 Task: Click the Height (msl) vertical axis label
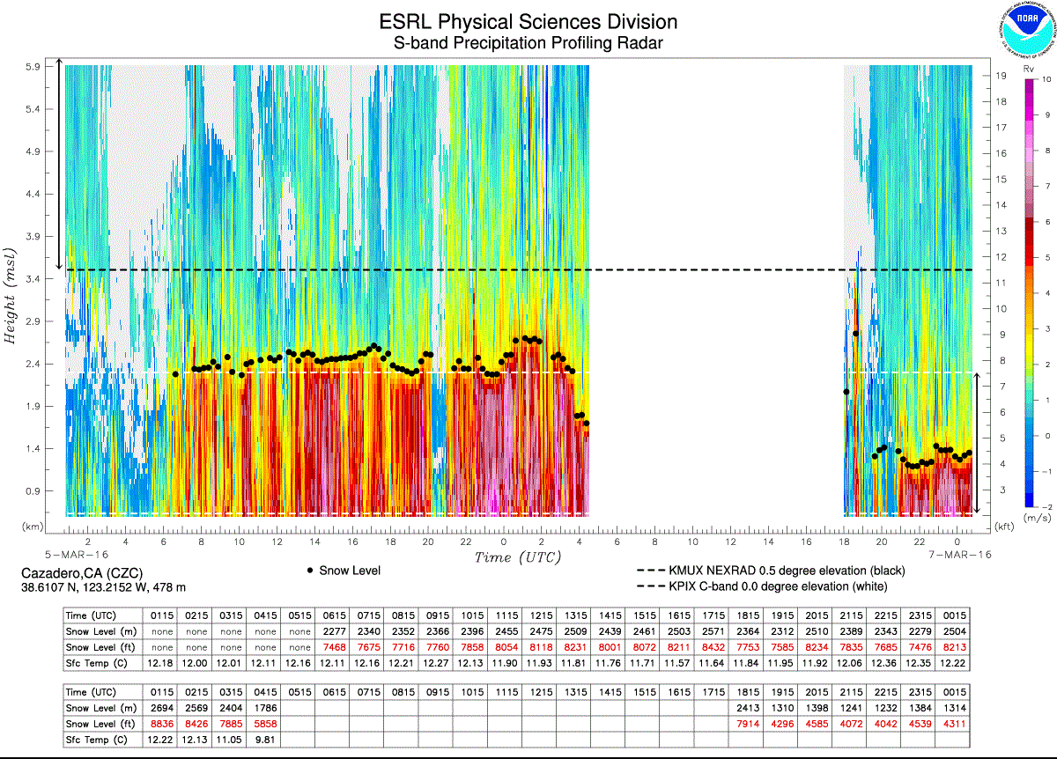pos(13,293)
